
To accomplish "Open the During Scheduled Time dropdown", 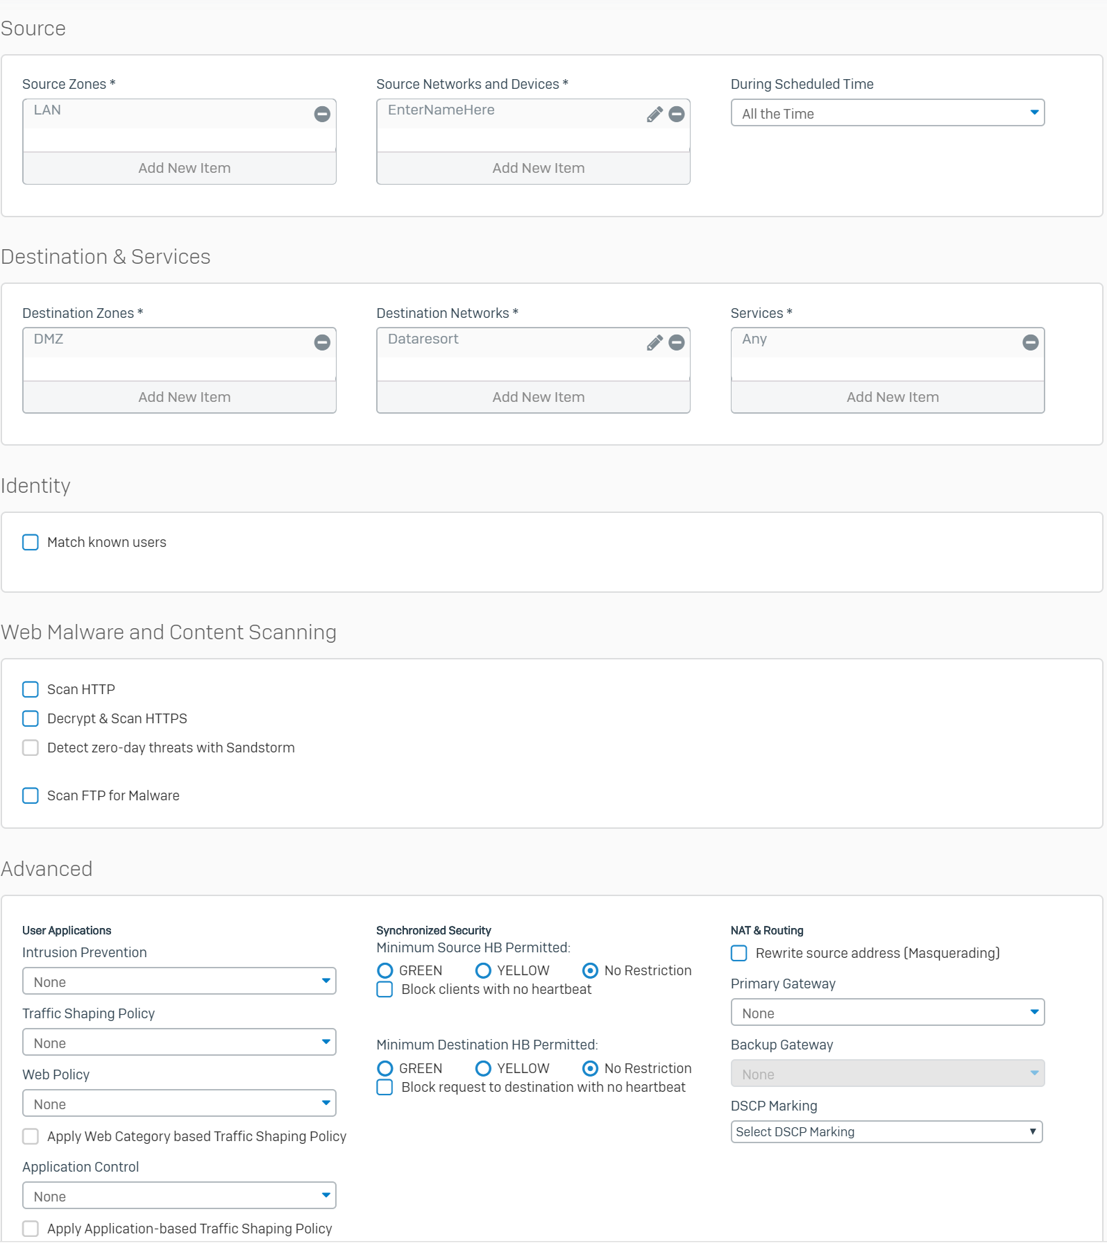I will (888, 113).
